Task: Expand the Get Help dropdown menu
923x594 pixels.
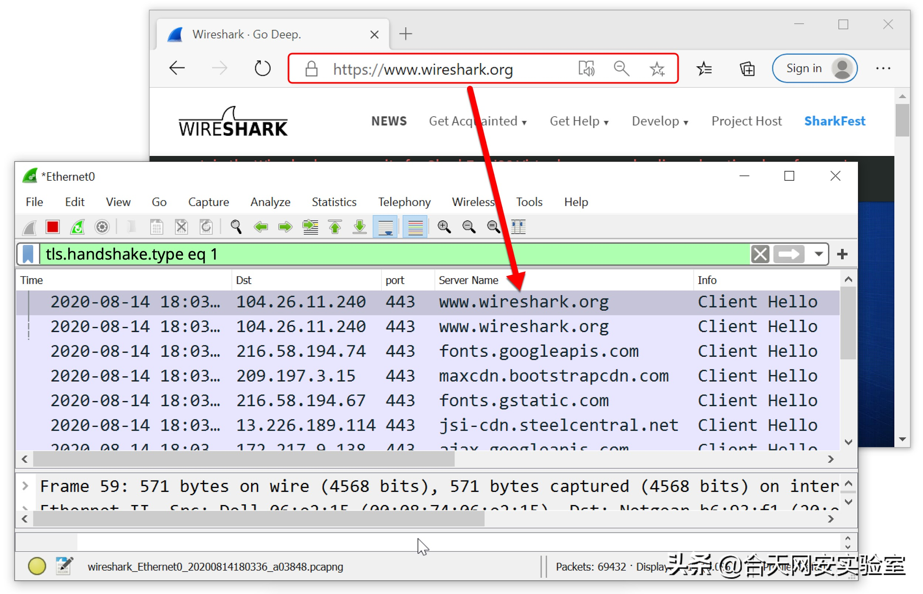Action: pos(579,121)
